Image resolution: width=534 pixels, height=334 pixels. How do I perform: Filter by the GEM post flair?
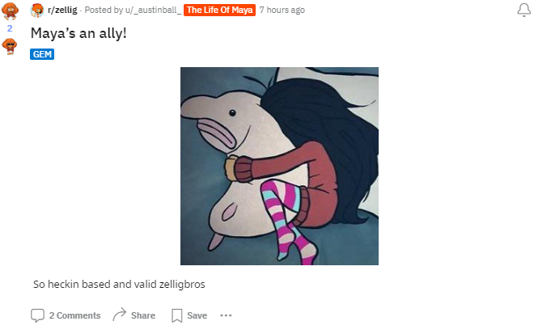(42, 54)
